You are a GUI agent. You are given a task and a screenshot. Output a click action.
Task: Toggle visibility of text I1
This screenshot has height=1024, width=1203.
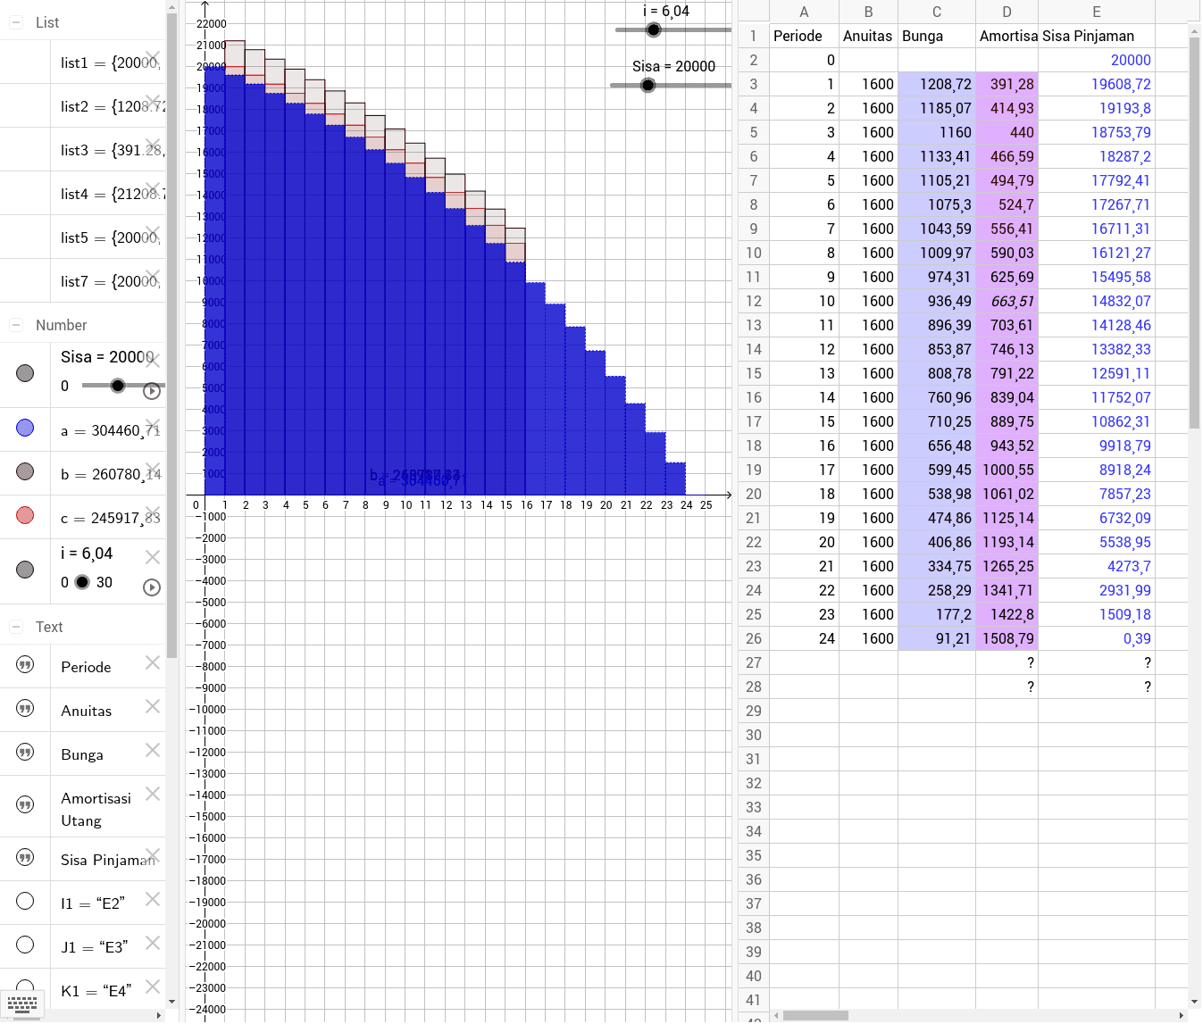click(24, 902)
